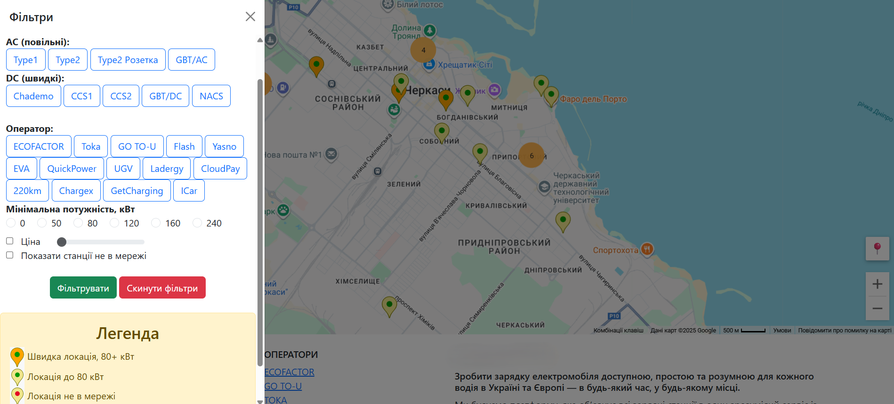The width and height of the screenshot is (894, 404).
Task: Click the Долина Троянд park icon
Action: pyautogui.click(x=429, y=31)
